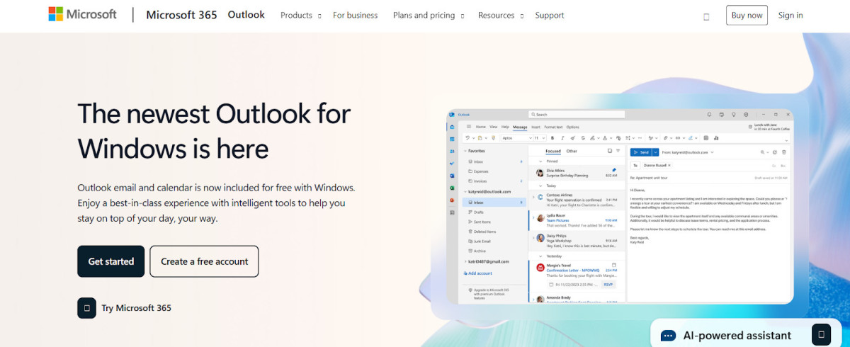The width and height of the screenshot is (850, 347).
Task: Toggle Bold in the Outlook preview ribbon
Action: [552, 138]
